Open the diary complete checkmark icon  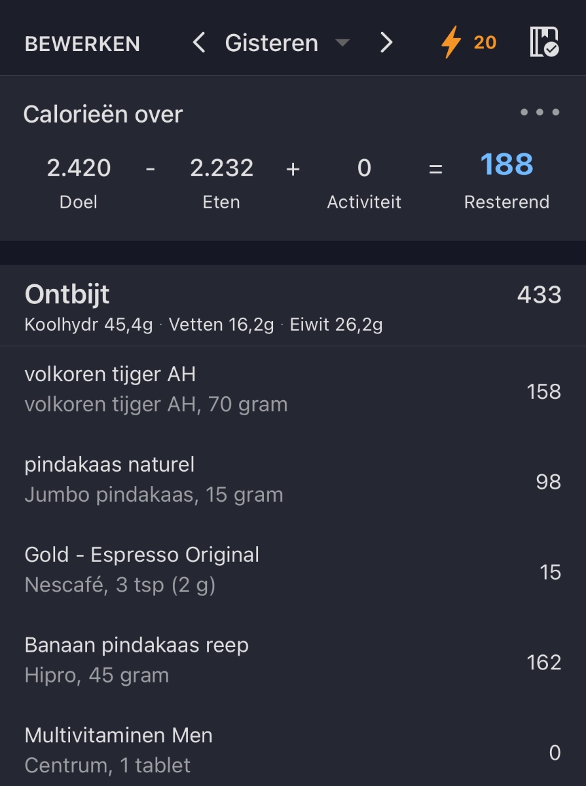(543, 43)
